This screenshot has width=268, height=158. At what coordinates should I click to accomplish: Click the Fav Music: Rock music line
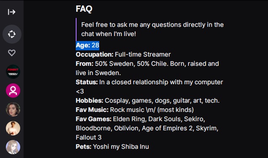135,110
